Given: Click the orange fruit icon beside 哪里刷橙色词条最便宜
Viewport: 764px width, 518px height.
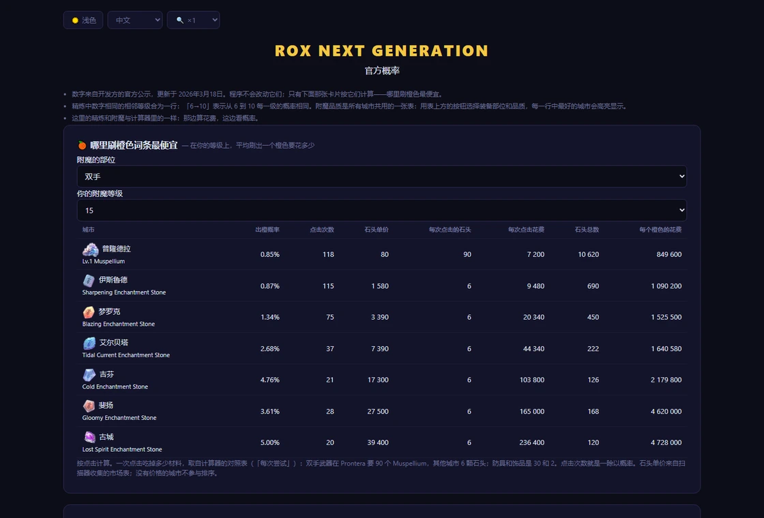Looking at the screenshot, I should [82, 145].
